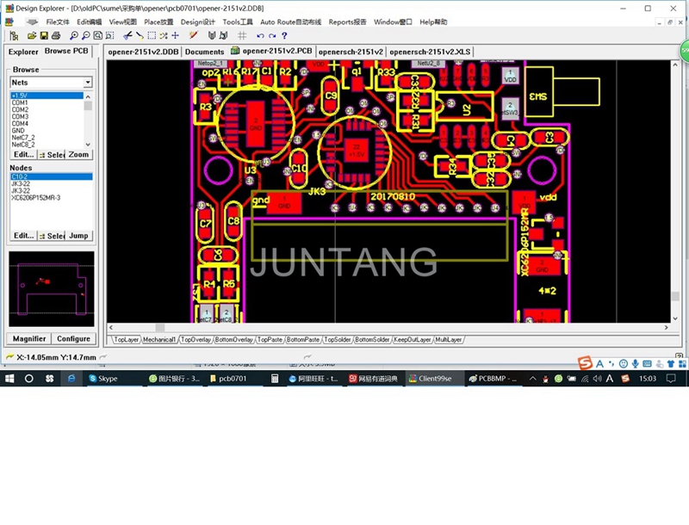Click the Set Snap Grid icon
This screenshot has height=525, width=689.
coord(242,35)
